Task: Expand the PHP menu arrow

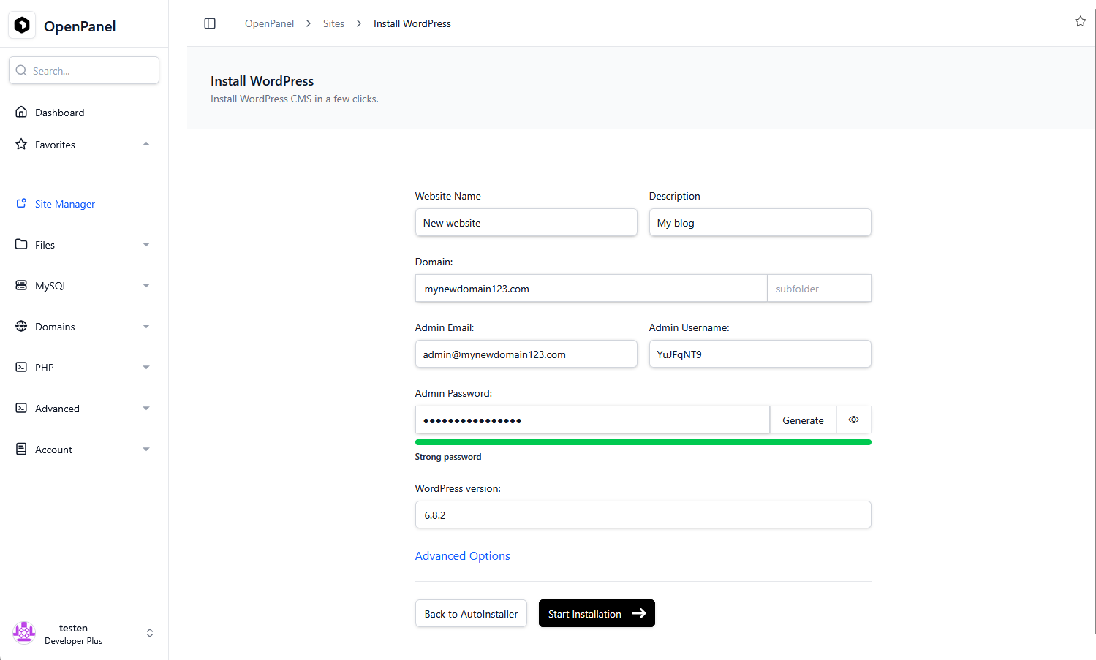Action: pos(146,368)
